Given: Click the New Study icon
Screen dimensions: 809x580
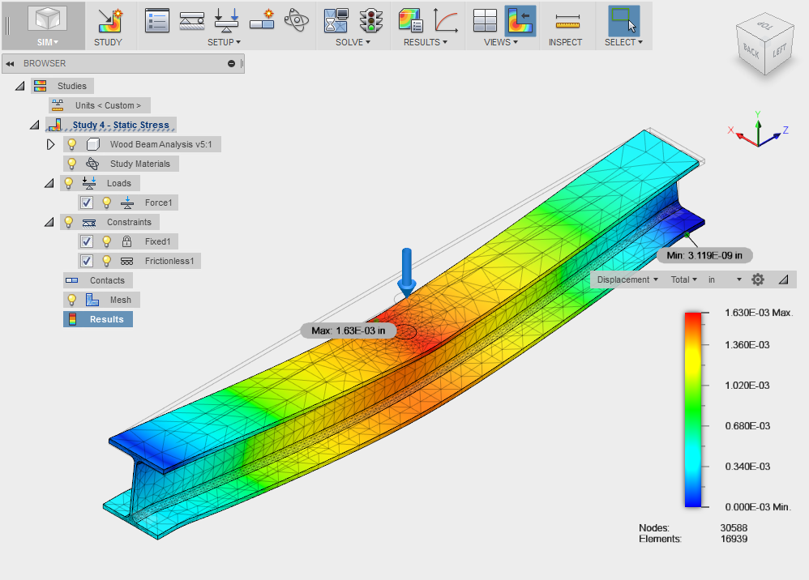Looking at the screenshot, I should (x=109, y=21).
